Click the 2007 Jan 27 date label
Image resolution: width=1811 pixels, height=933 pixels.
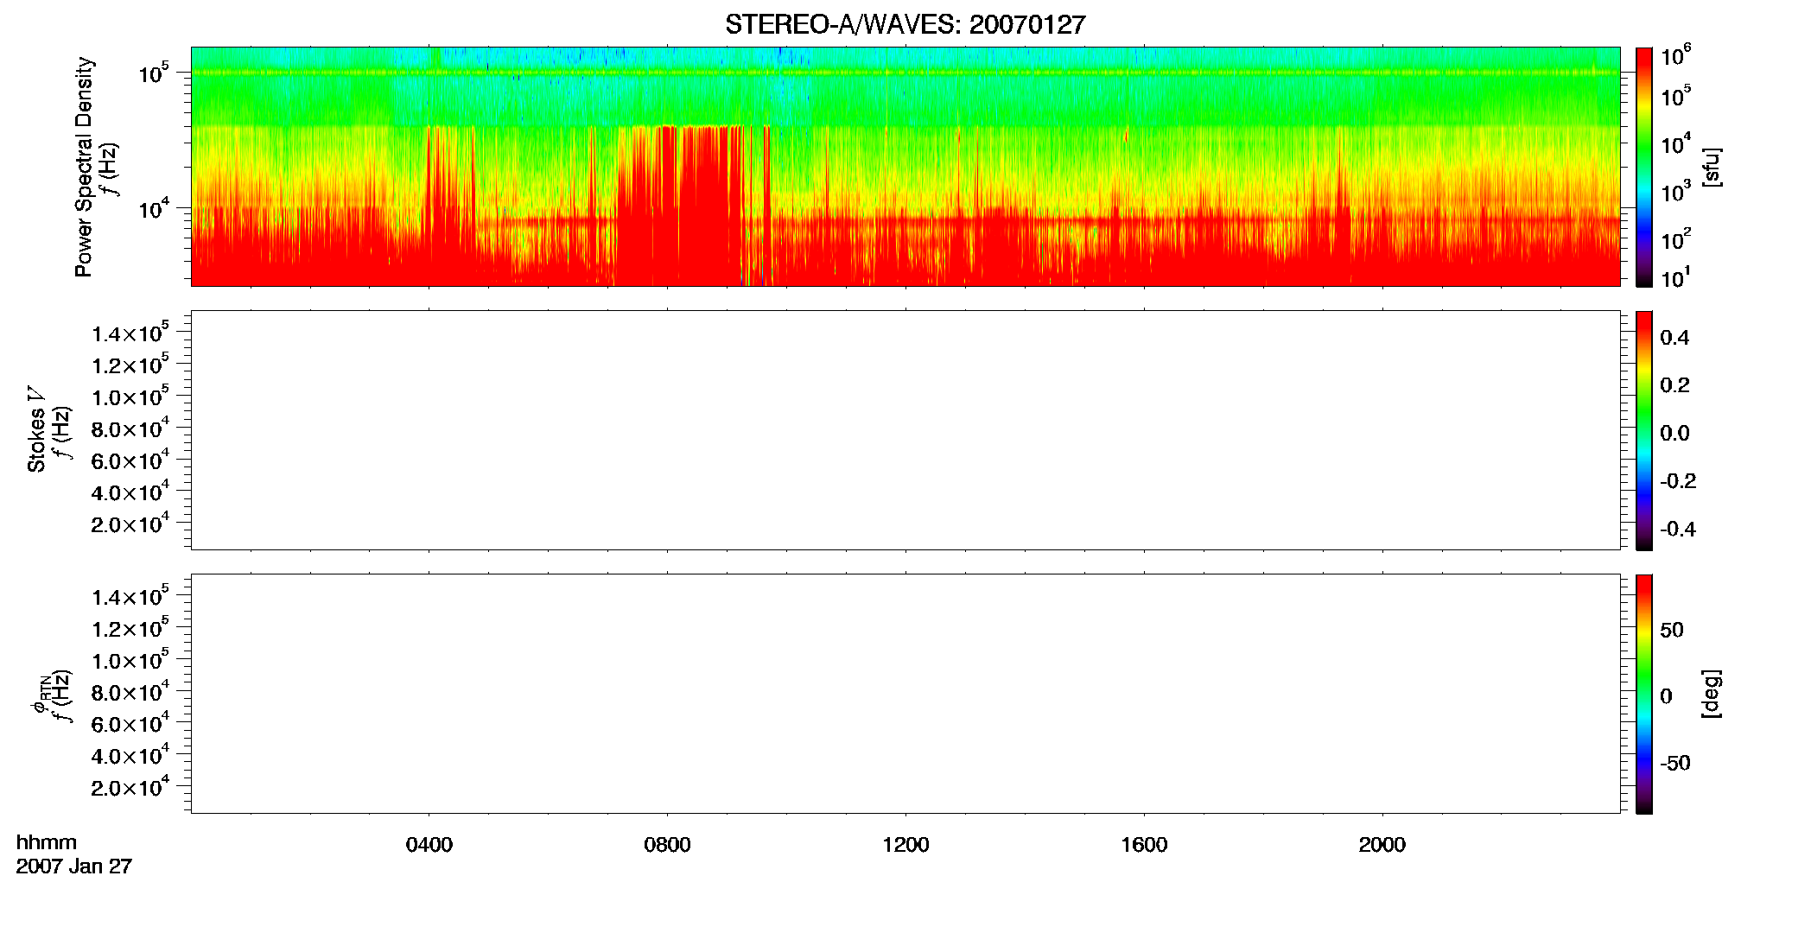click(74, 866)
